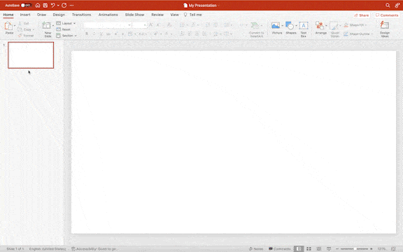This screenshot has height=252, width=403.
Task: Undo the last action
Action: (x=53, y=5)
